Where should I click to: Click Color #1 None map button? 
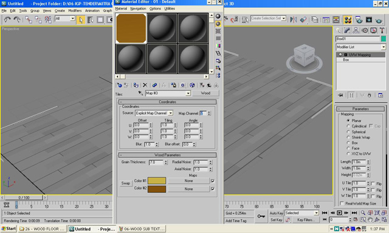(x=188, y=181)
